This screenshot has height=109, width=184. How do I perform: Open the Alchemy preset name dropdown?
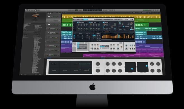tap(102, 19)
